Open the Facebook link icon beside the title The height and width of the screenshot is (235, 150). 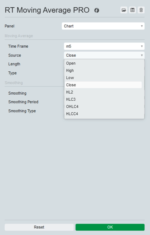click(x=96, y=10)
